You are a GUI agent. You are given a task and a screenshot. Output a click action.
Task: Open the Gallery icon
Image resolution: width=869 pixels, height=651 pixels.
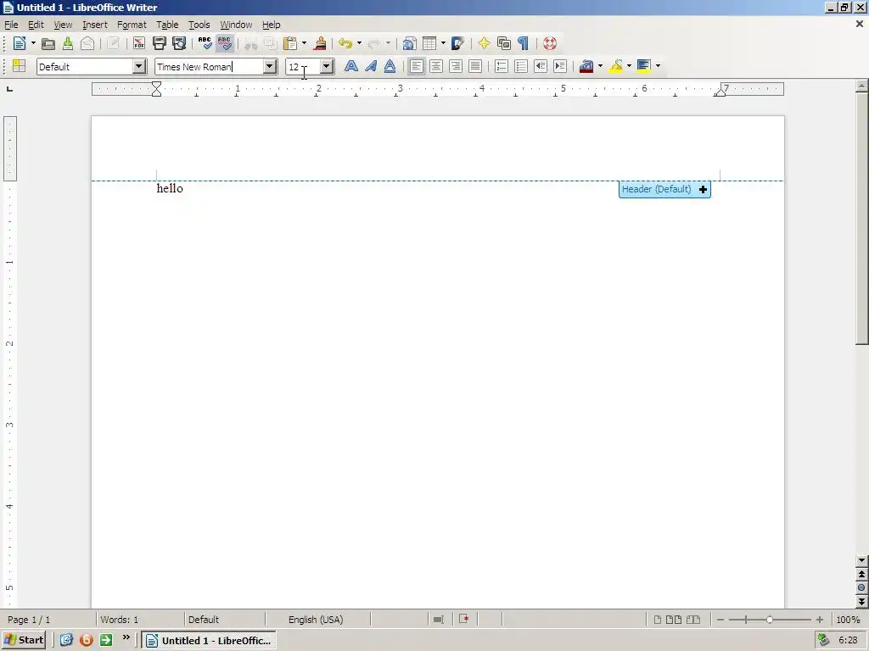coord(504,43)
